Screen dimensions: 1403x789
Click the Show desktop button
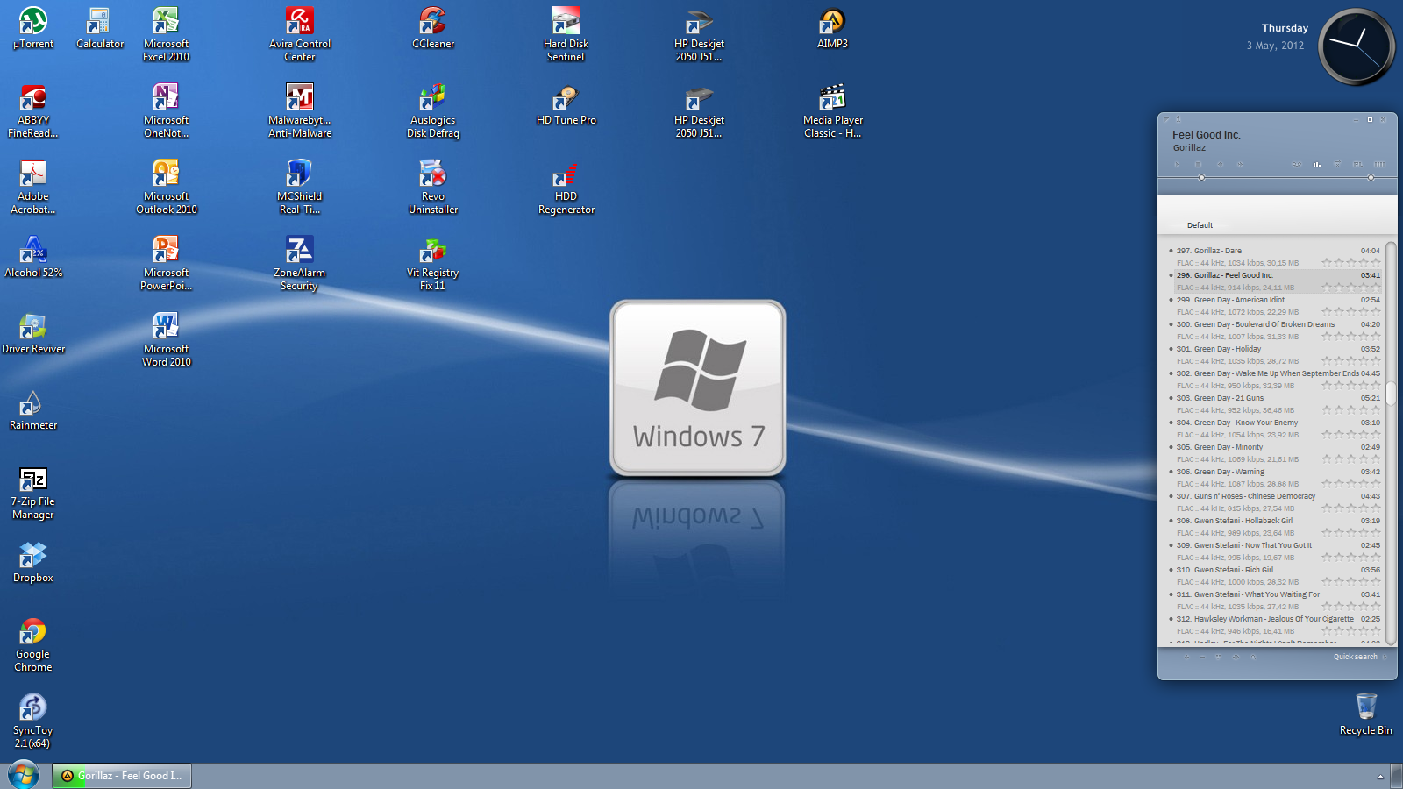(1397, 776)
